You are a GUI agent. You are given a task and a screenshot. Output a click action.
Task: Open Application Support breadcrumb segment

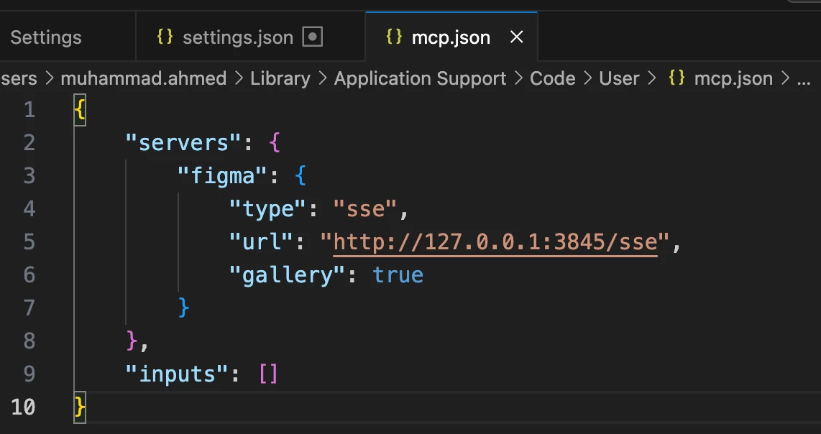(x=420, y=78)
